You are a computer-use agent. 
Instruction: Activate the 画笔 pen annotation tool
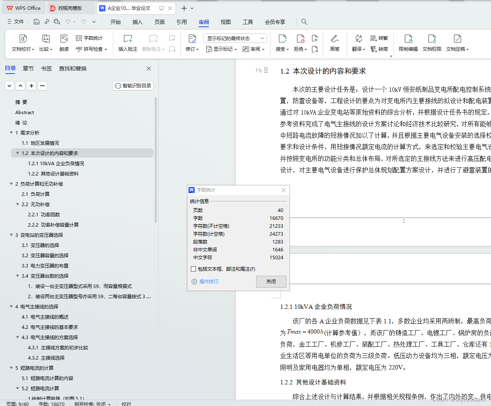point(335,43)
